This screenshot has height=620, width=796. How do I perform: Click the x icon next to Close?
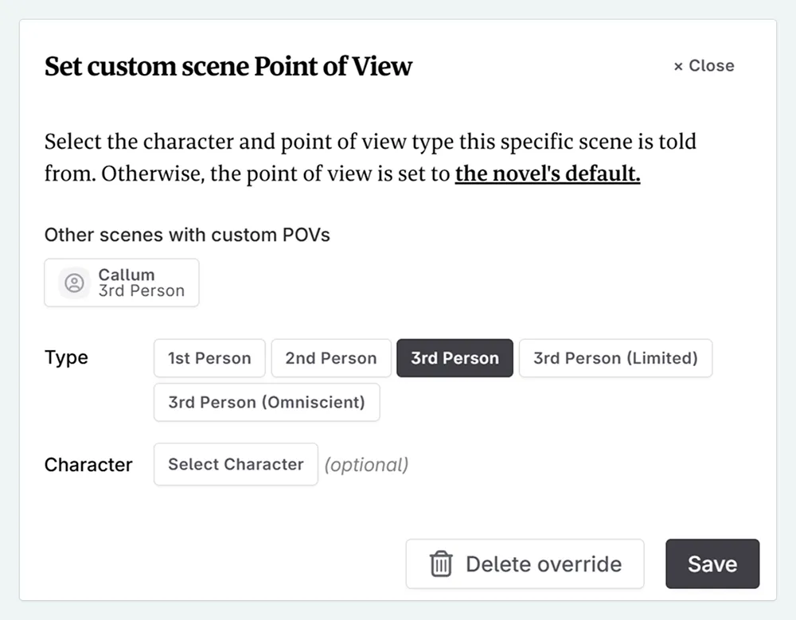[678, 66]
